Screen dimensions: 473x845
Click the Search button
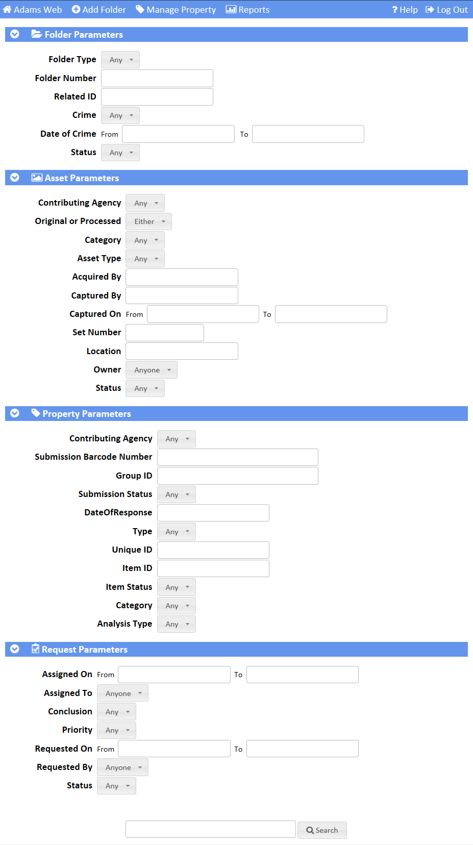(322, 830)
